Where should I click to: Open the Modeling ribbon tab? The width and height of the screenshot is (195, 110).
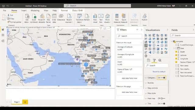tap(35, 10)
